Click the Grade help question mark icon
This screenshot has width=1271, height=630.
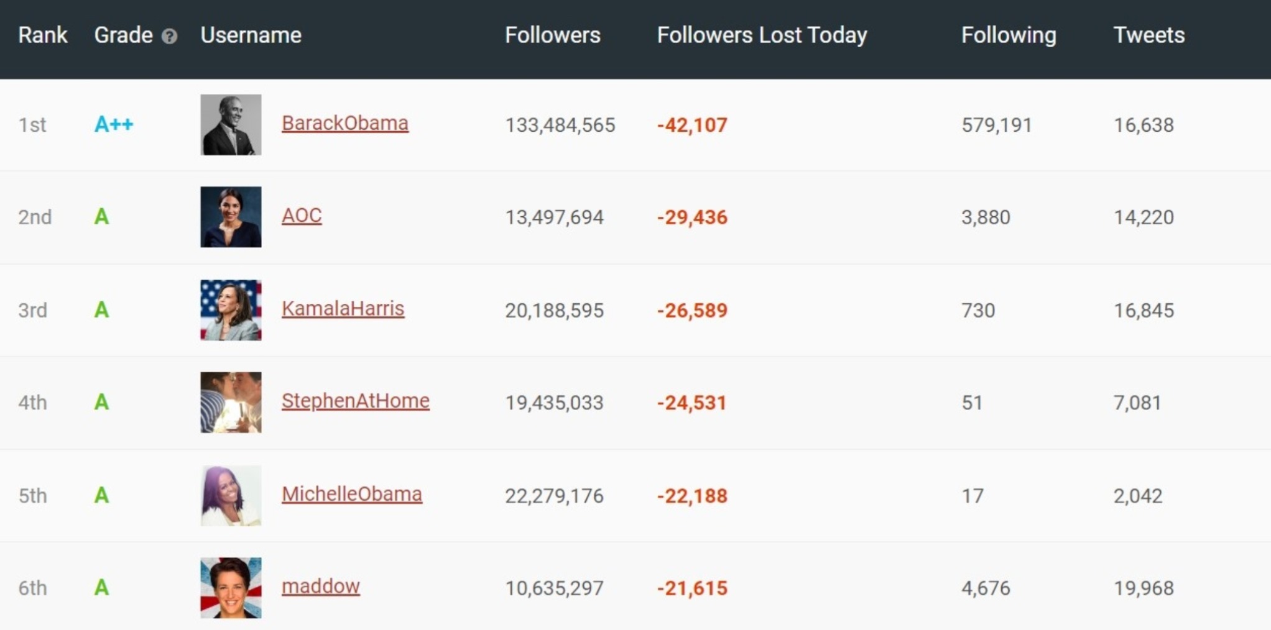coord(169,37)
